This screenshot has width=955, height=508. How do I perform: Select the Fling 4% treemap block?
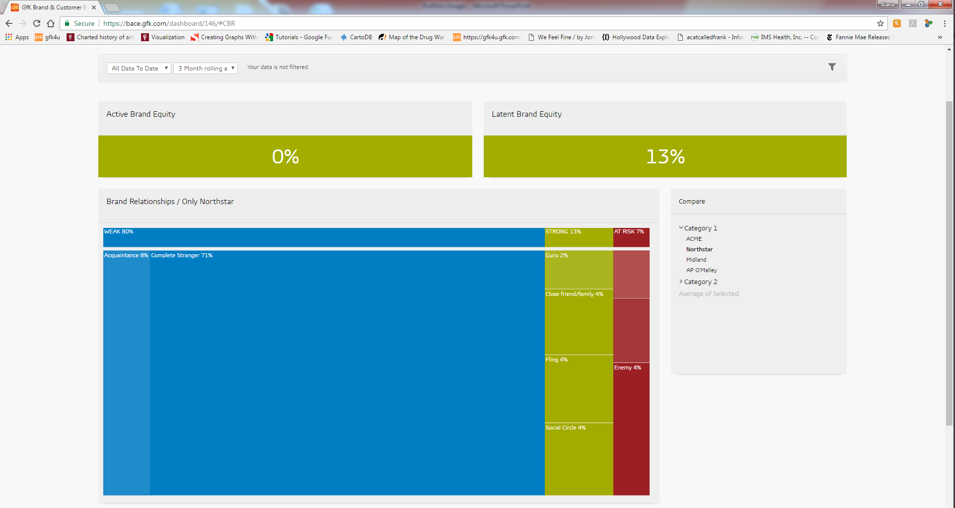pos(579,389)
